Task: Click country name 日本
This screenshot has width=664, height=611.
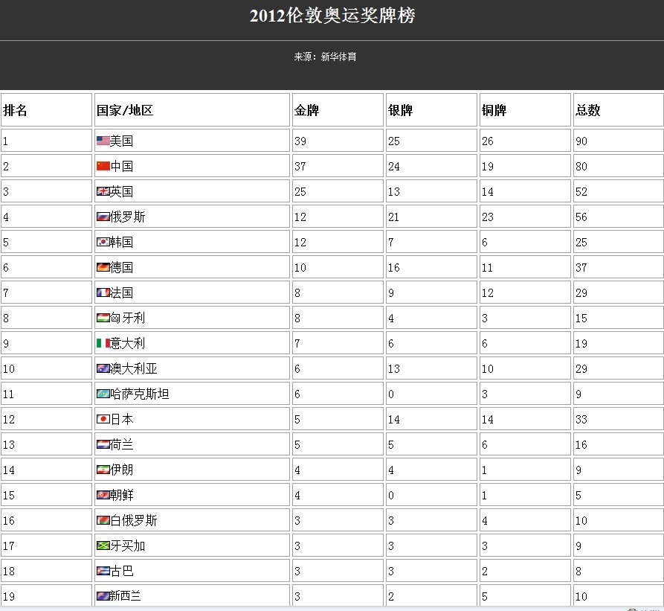Action: click(121, 419)
